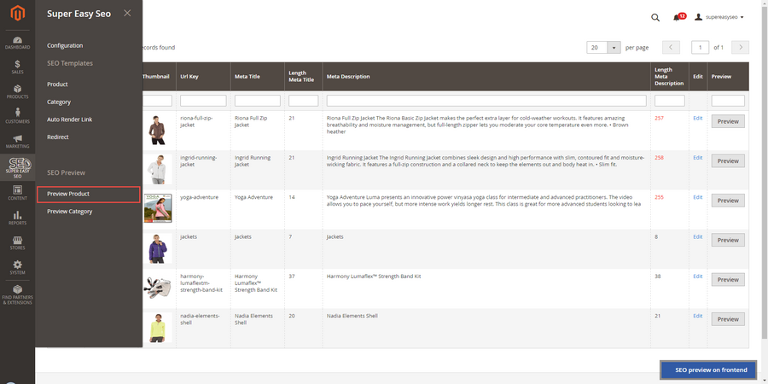768x384 pixels.
Task: Preview the Riona Full Zip Jacket product
Action: point(728,121)
